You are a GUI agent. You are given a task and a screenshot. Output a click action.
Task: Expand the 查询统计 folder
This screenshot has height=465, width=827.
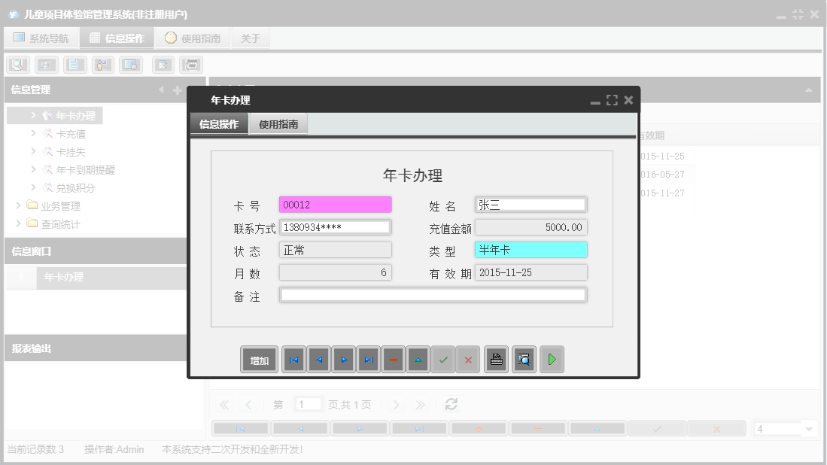[x=53, y=223]
